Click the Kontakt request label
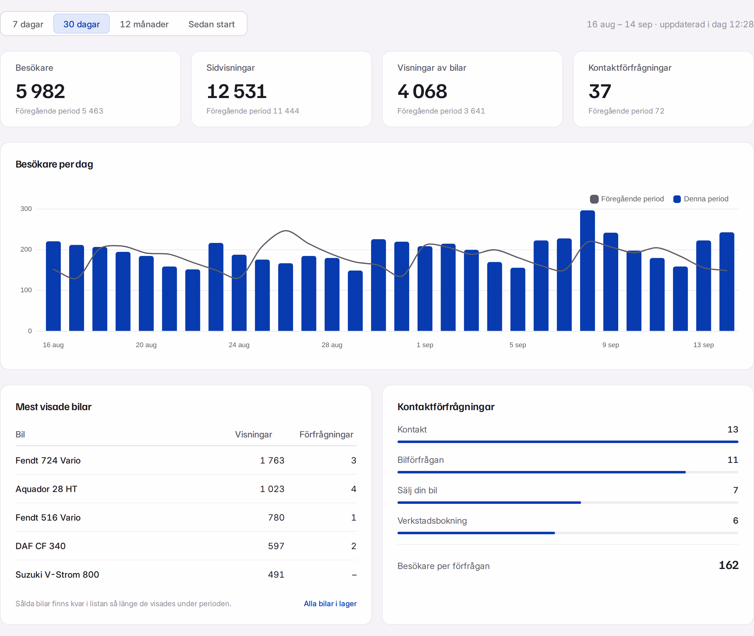The height and width of the screenshot is (636, 754). coord(412,429)
